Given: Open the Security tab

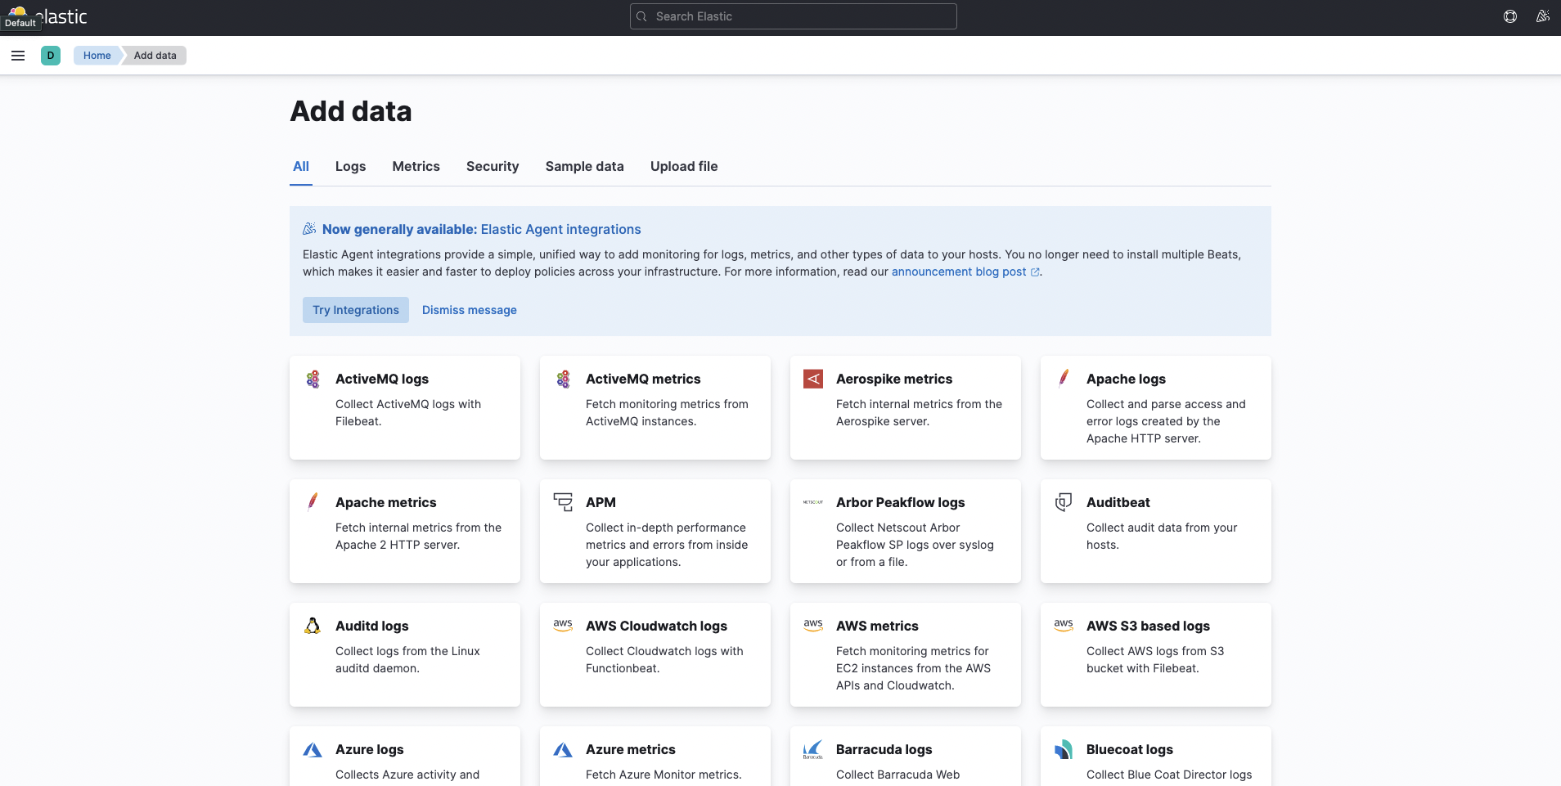Looking at the screenshot, I should (493, 167).
